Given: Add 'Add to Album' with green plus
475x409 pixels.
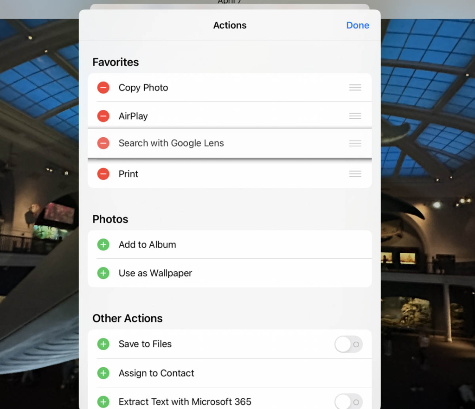Looking at the screenshot, I should click(x=103, y=245).
